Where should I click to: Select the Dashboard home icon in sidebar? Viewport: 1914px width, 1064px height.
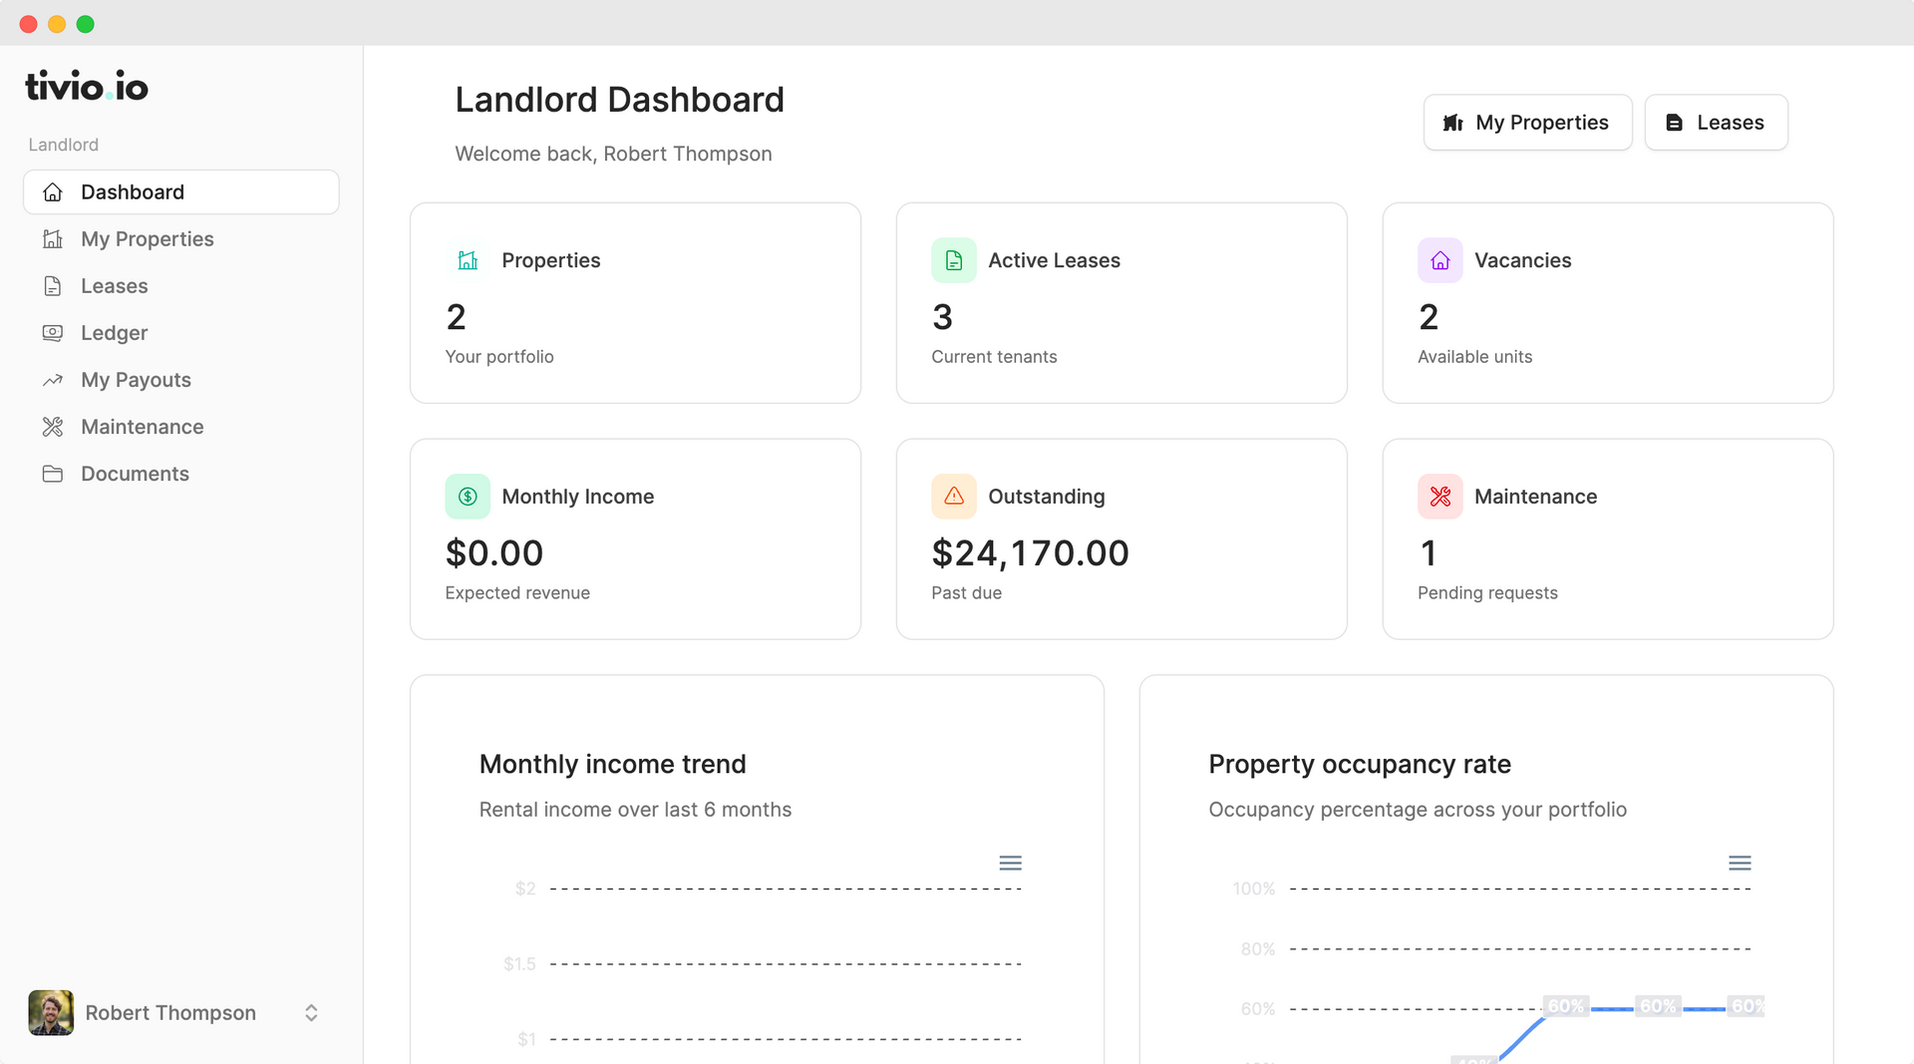click(x=53, y=191)
